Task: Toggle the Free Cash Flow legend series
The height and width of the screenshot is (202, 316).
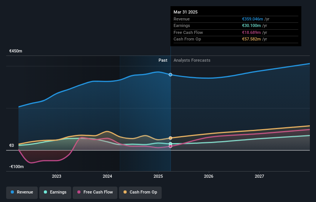Action: pos(95,192)
